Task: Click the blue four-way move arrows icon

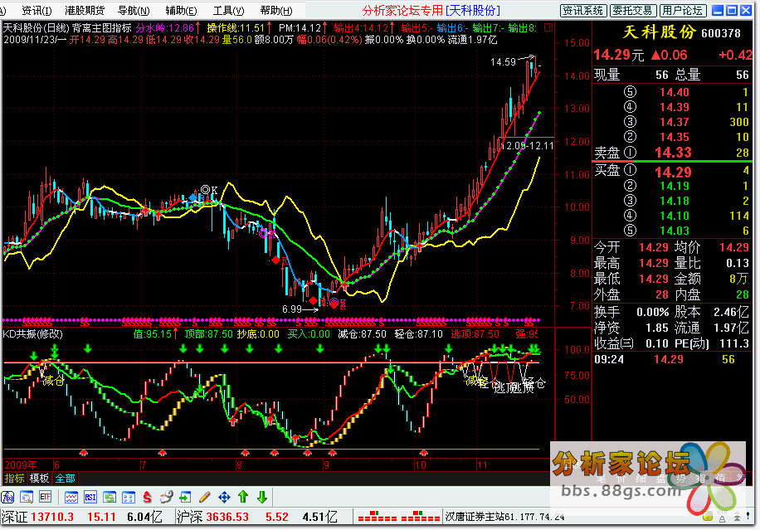Action: [224, 497]
